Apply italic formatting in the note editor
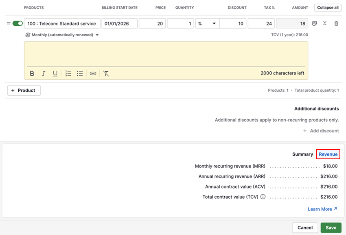Image resolution: width=346 pixels, height=235 pixels. [44, 73]
